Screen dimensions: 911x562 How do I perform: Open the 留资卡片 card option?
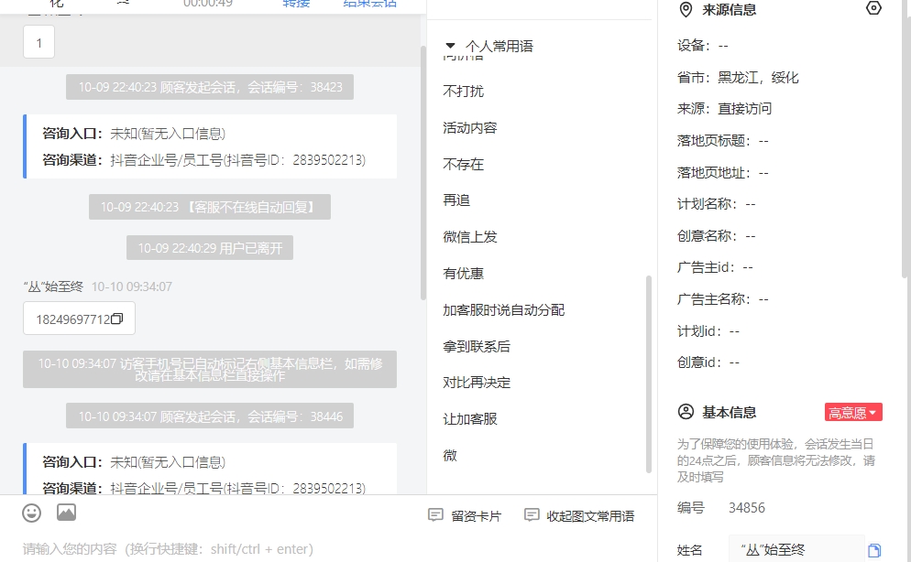[x=465, y=515]
